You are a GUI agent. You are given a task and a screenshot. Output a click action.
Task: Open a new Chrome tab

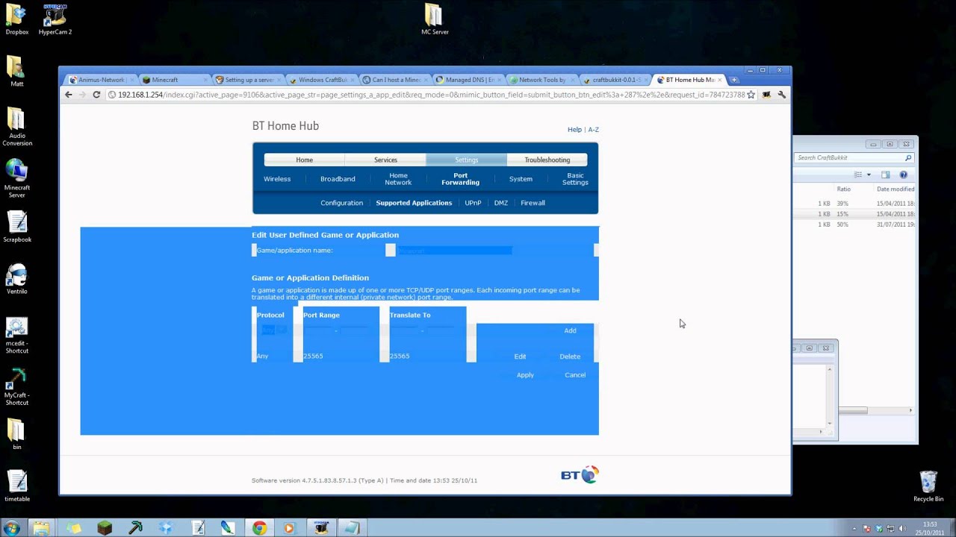pyautogui.click(x=734, y=80)
